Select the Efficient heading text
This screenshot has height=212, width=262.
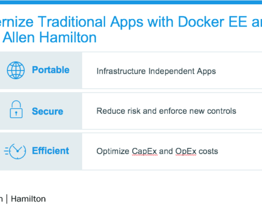[50, 151]
